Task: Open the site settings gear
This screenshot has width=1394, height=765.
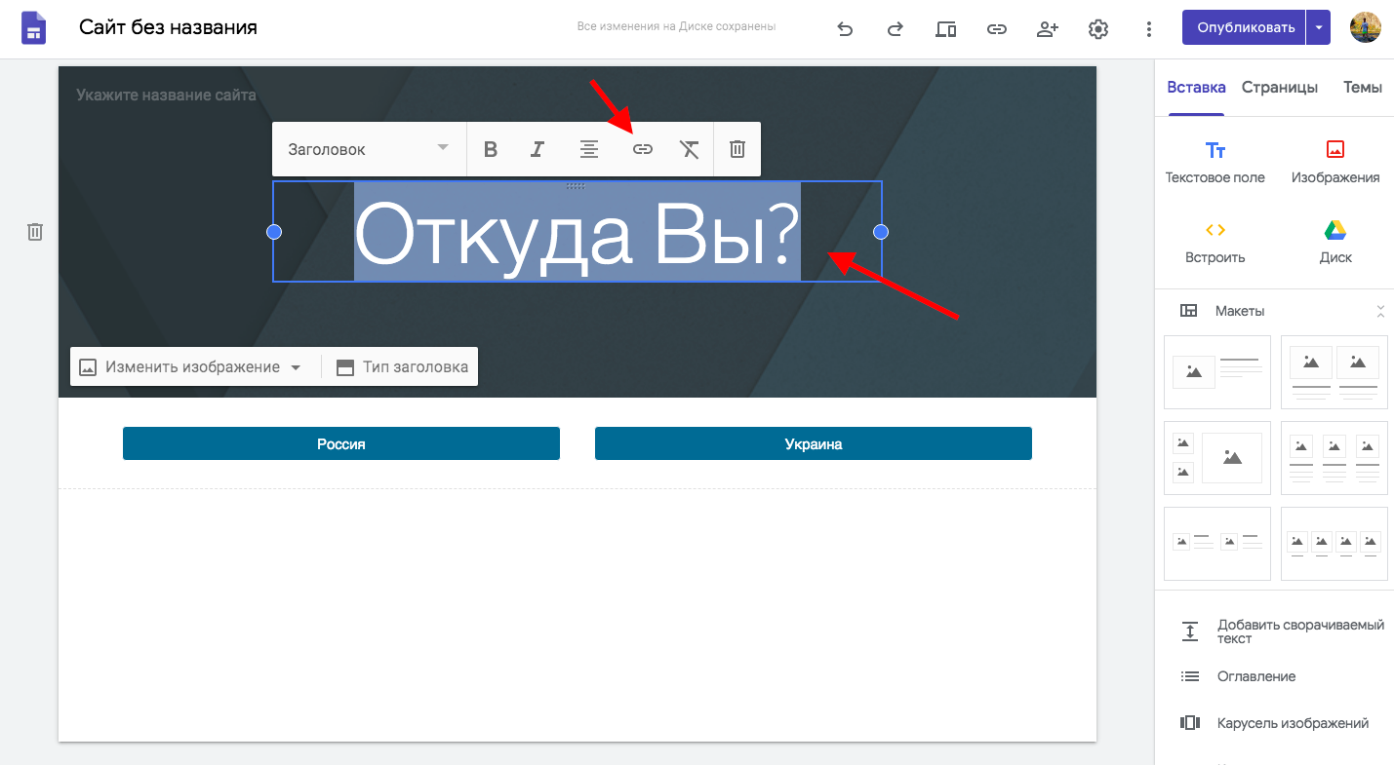Action: 1098,29
